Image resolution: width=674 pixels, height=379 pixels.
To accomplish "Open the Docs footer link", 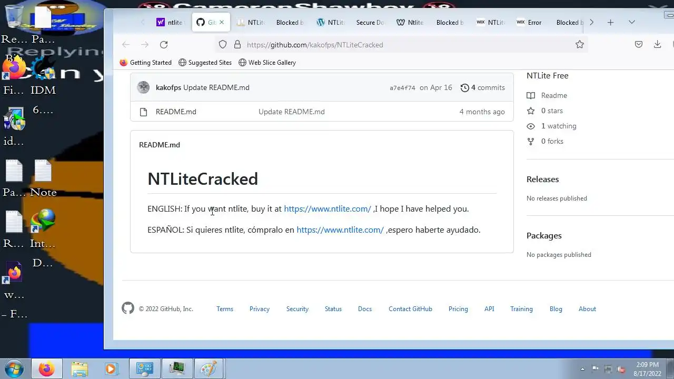I will coord(365,309).
